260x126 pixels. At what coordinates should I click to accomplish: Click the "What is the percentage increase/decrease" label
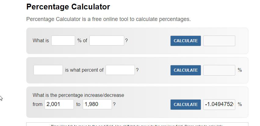78,95
